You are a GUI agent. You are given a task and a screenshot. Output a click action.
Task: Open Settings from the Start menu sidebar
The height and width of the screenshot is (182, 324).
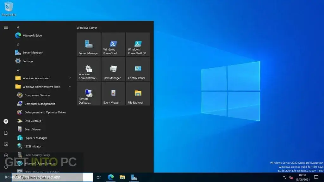point(6,155)
